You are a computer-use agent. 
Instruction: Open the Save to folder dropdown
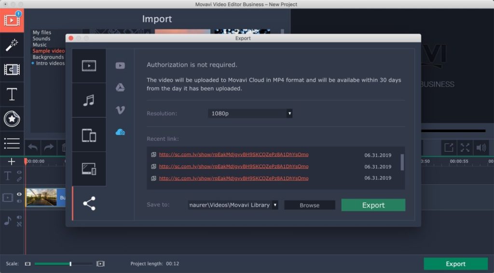point(233,205)
